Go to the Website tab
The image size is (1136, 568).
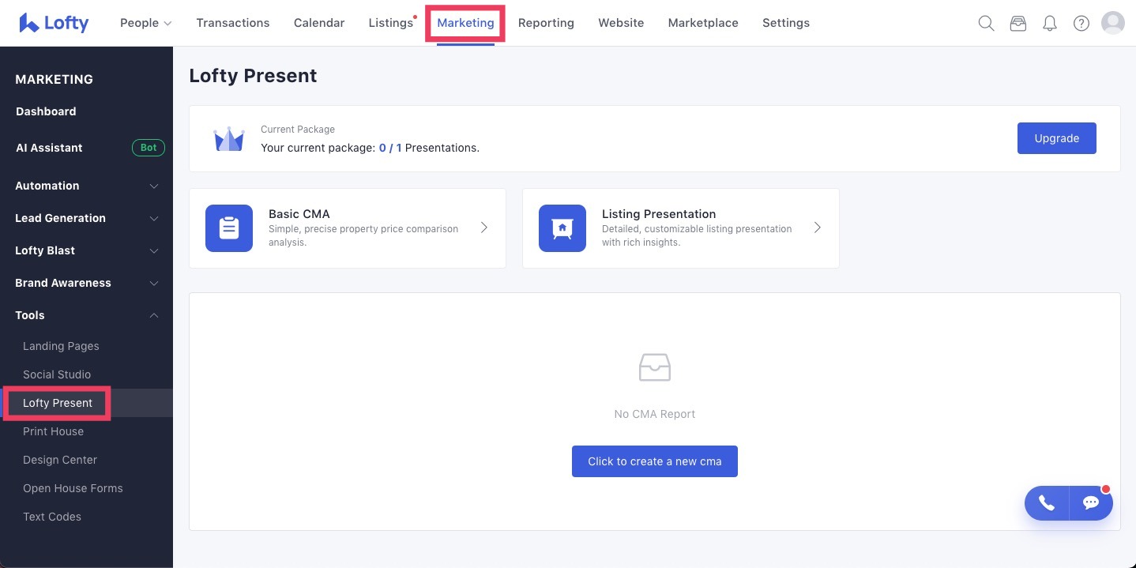(x=621, y=23)
